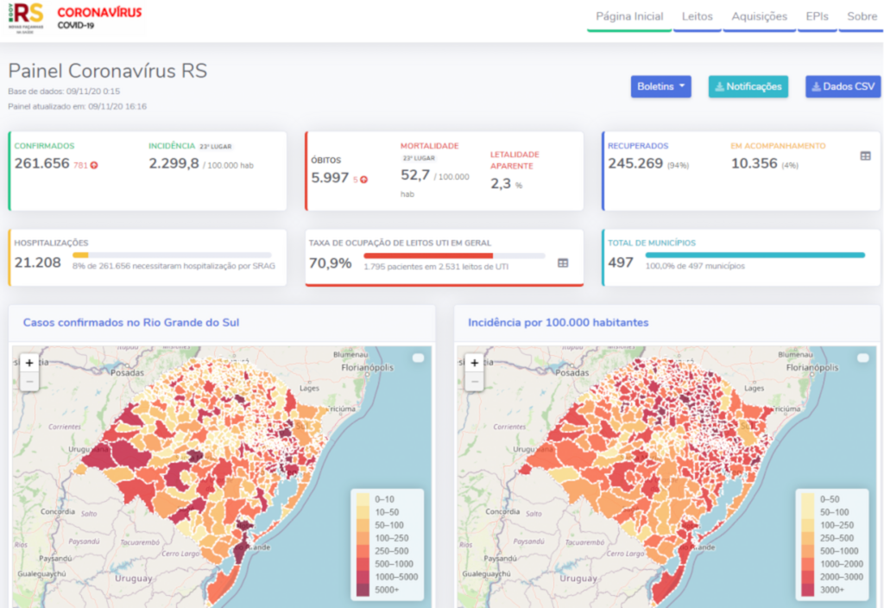Click red plus icon next to 781
Image resolution: width=884 pixels, height=608 pixels.
(x=94, y=165)
